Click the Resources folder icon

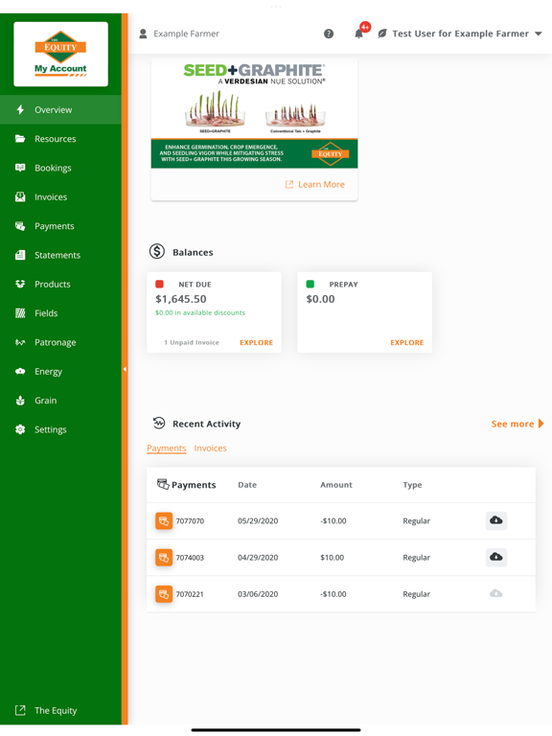(x=20, y=139)
